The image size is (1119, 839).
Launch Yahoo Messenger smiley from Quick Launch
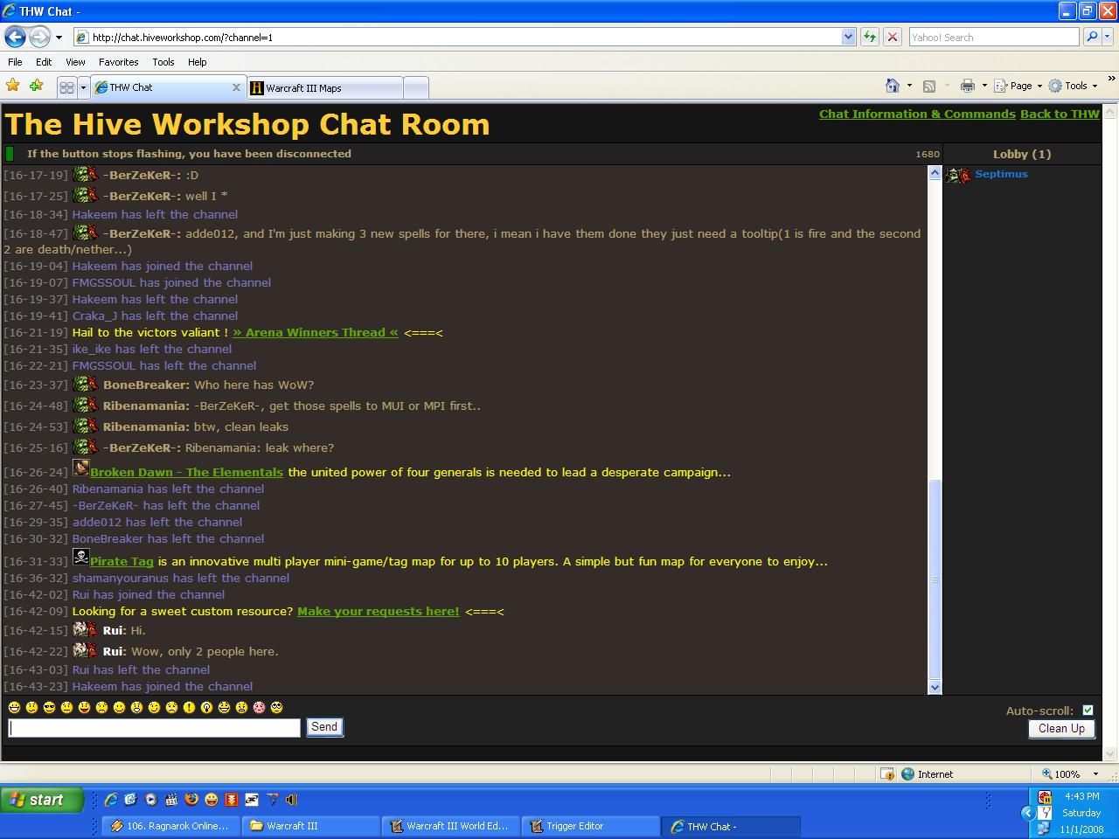(x=212, y=799)
